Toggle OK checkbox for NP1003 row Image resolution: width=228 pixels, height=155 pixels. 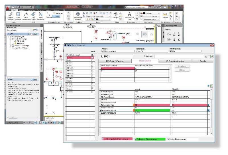click(x=92, y=68)
